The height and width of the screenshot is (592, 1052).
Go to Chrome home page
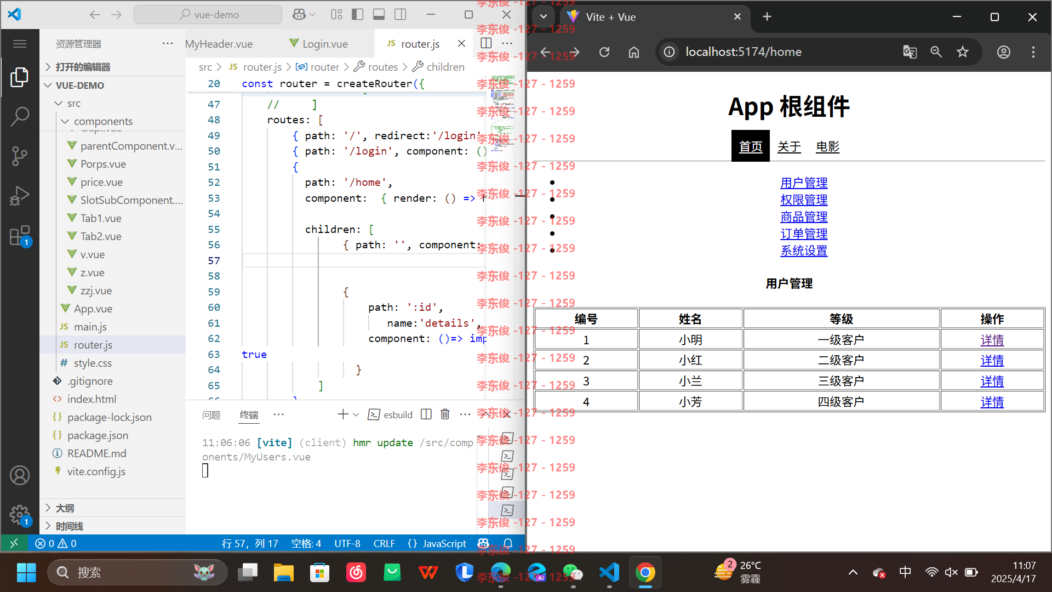[634, 52]
